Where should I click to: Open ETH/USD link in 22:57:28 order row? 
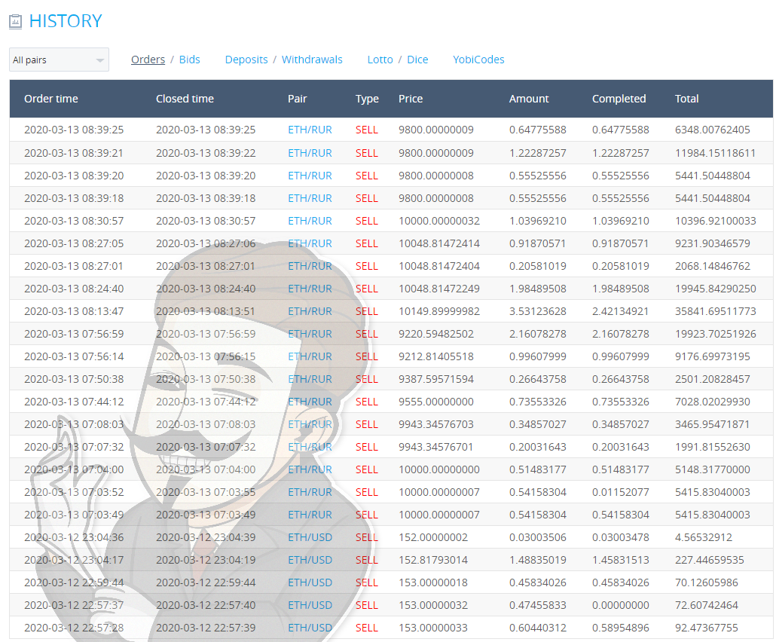coord(310,628)
